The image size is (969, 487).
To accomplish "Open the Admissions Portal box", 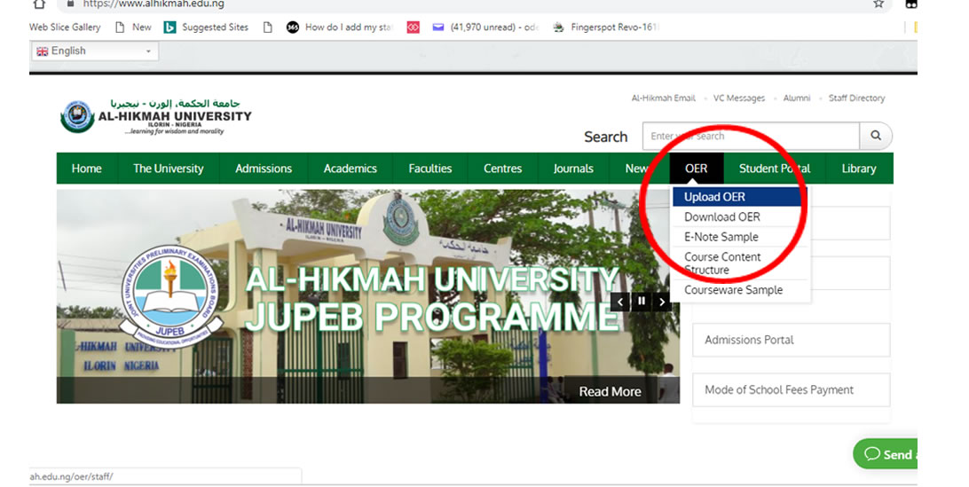I will (791, 340).
